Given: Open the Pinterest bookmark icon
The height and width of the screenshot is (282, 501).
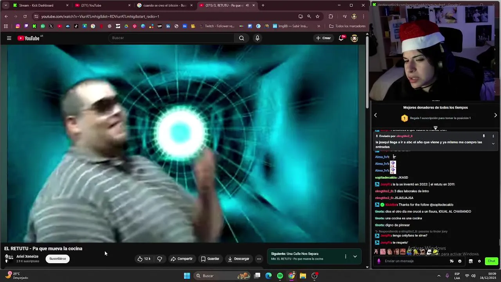Looking at the screenshot, I should pos(134,26).
